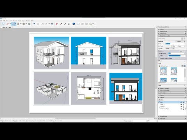Image resolution: width=187 pixels, height=140 pixels.
Task: Click the Measurements input field
Action: (139, 121)
